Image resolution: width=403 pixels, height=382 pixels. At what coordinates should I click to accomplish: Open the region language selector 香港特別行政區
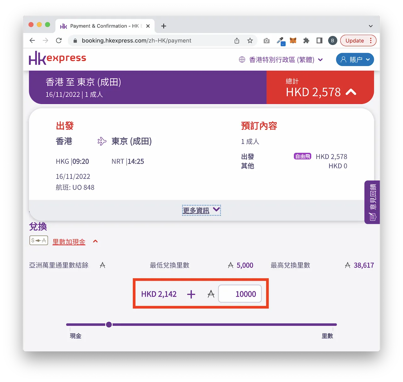pos(286,60)
